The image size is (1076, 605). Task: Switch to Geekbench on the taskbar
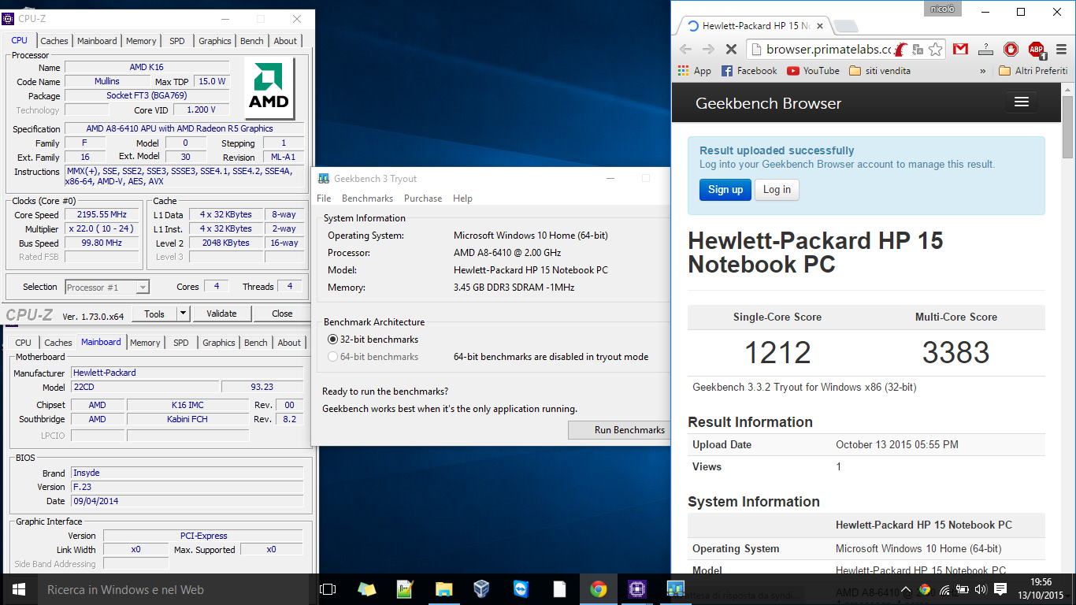[675, 589]
